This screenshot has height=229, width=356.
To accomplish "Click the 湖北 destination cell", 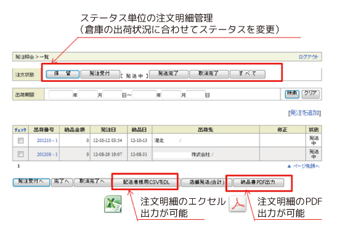I will (x=206, y=140).
